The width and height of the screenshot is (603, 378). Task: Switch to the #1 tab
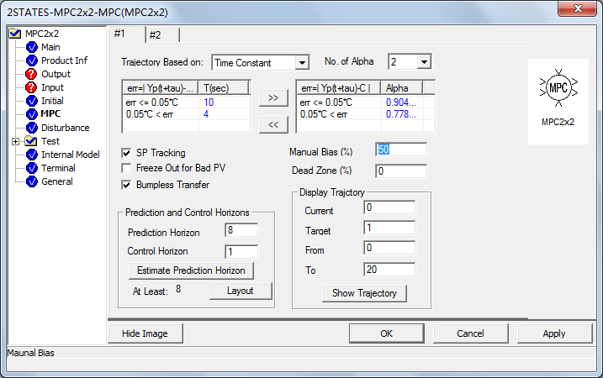click(126, 34)
